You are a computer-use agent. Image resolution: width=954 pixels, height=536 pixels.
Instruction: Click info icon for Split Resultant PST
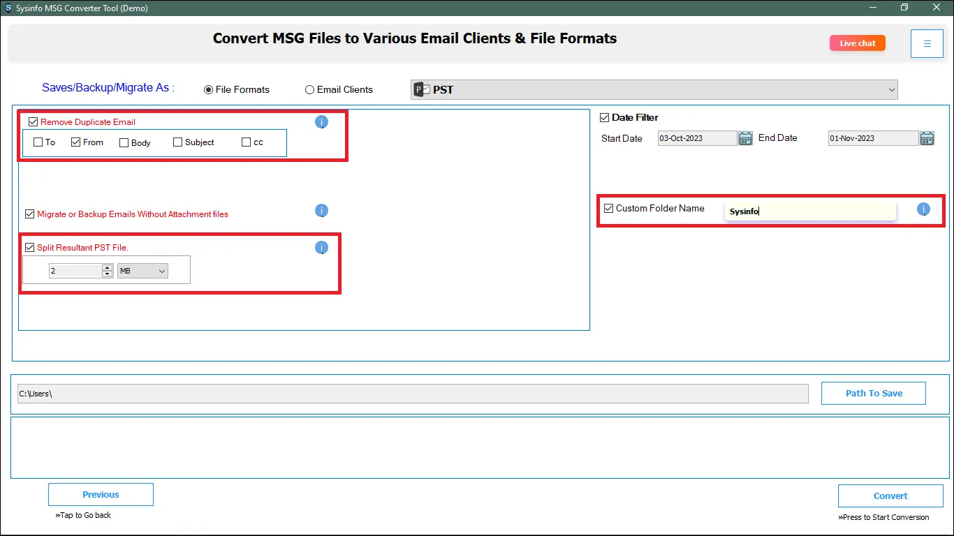(321, 247)
